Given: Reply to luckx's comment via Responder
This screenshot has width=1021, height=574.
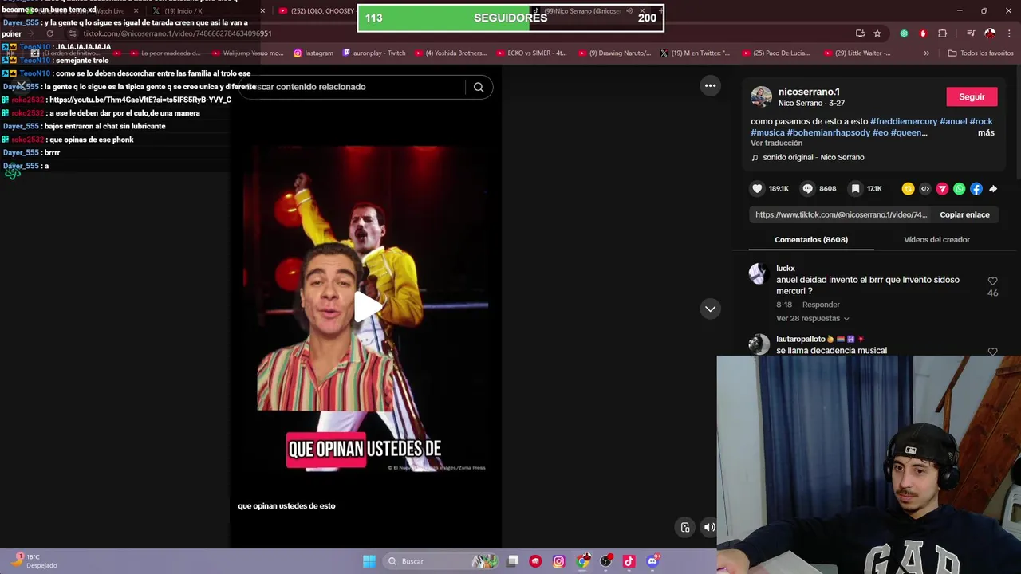Looking at the screenshot, I should click(821, 305).
